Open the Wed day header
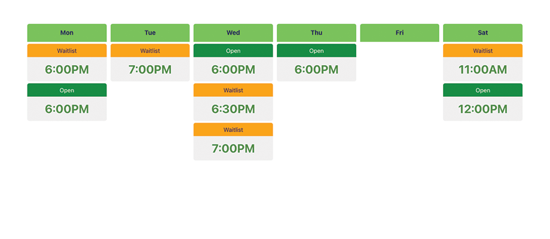The width and height of the screenshot is (550, 239). [x=233, y=33]
